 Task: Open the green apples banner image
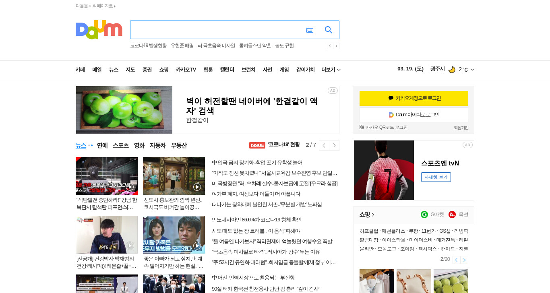click(124, 110)
